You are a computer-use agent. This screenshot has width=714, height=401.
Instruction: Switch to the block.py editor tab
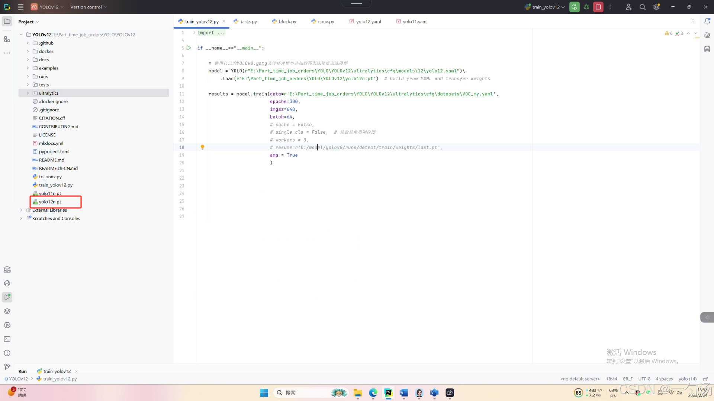click(287, 22)
